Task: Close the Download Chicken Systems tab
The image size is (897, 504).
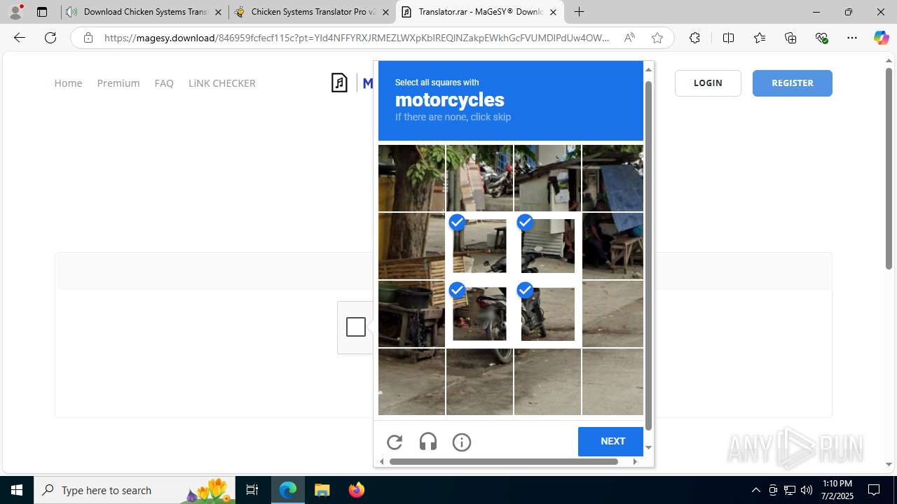Action: [x=219, y=12]
